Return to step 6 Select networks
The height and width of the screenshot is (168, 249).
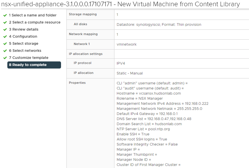coord(25,50)
